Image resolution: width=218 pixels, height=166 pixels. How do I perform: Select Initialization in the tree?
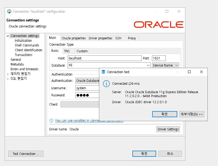[23, 41]
